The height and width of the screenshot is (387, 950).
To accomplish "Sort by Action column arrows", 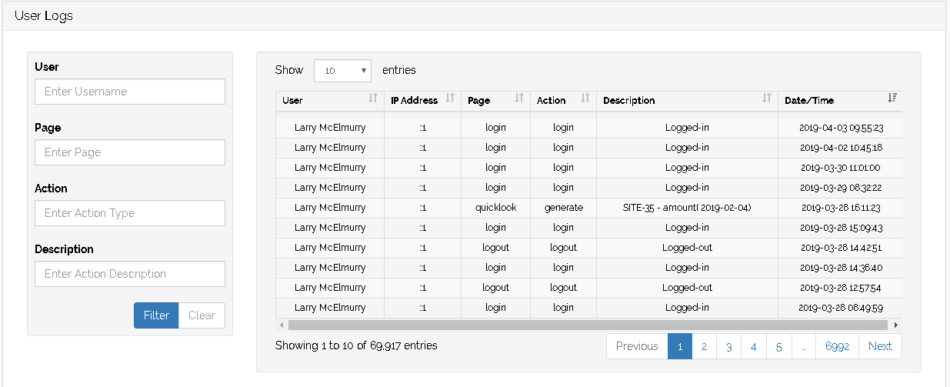I will pos(585,98).
